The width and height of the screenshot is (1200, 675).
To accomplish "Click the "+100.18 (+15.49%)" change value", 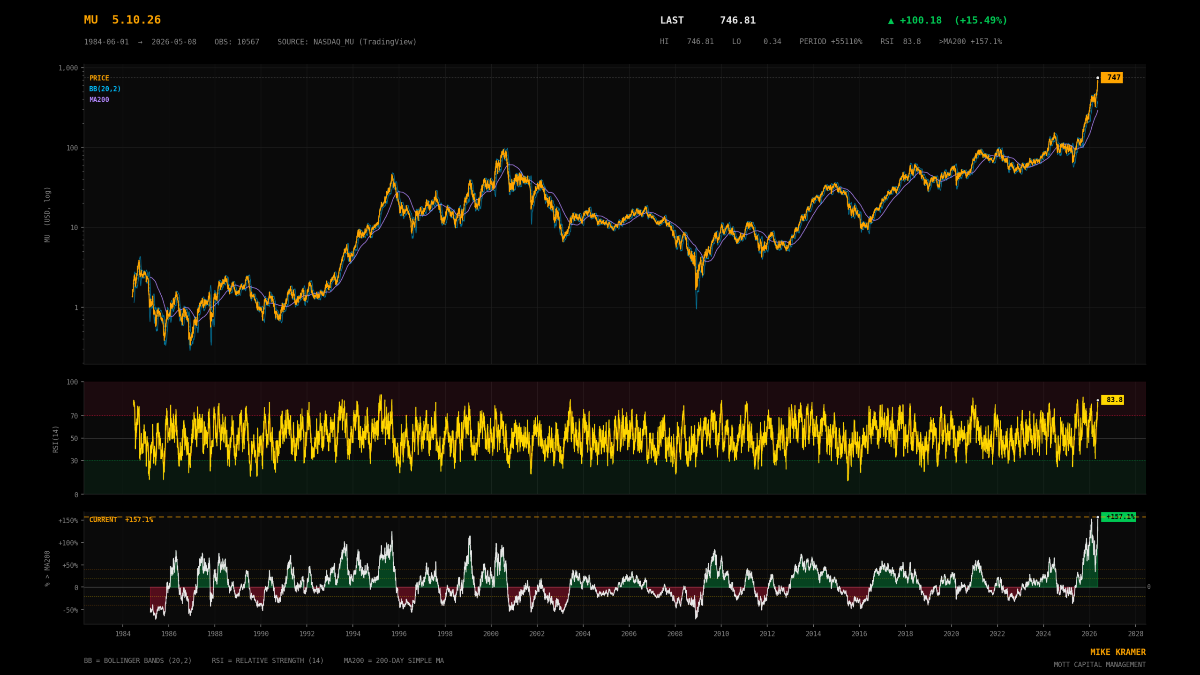I will tap(953, 20).
